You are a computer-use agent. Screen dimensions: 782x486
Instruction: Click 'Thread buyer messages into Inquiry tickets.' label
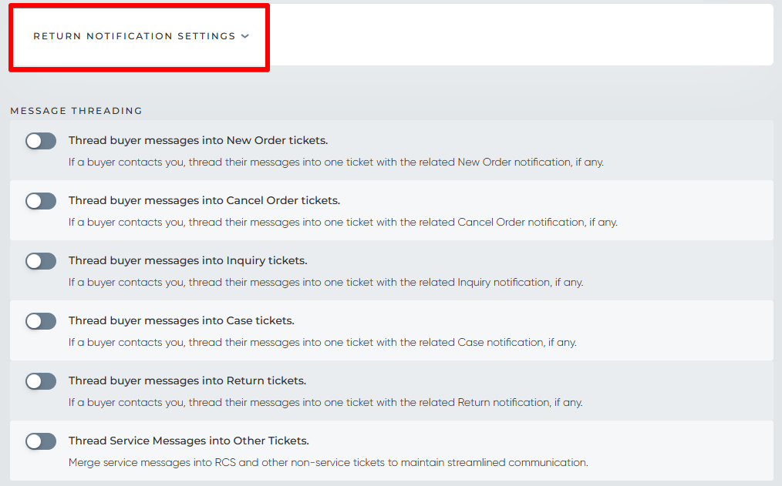pos(187,260)
